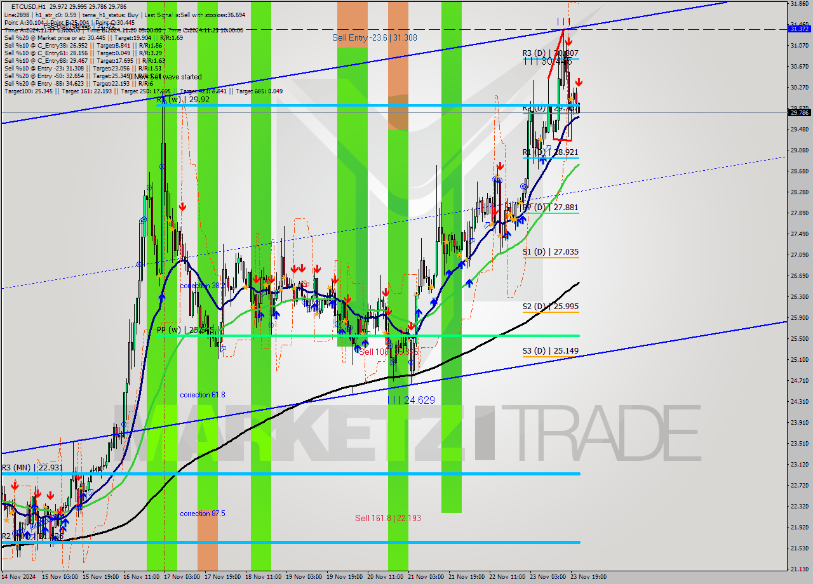Select the 'correction 87.5' label

[x=202, y=514]
